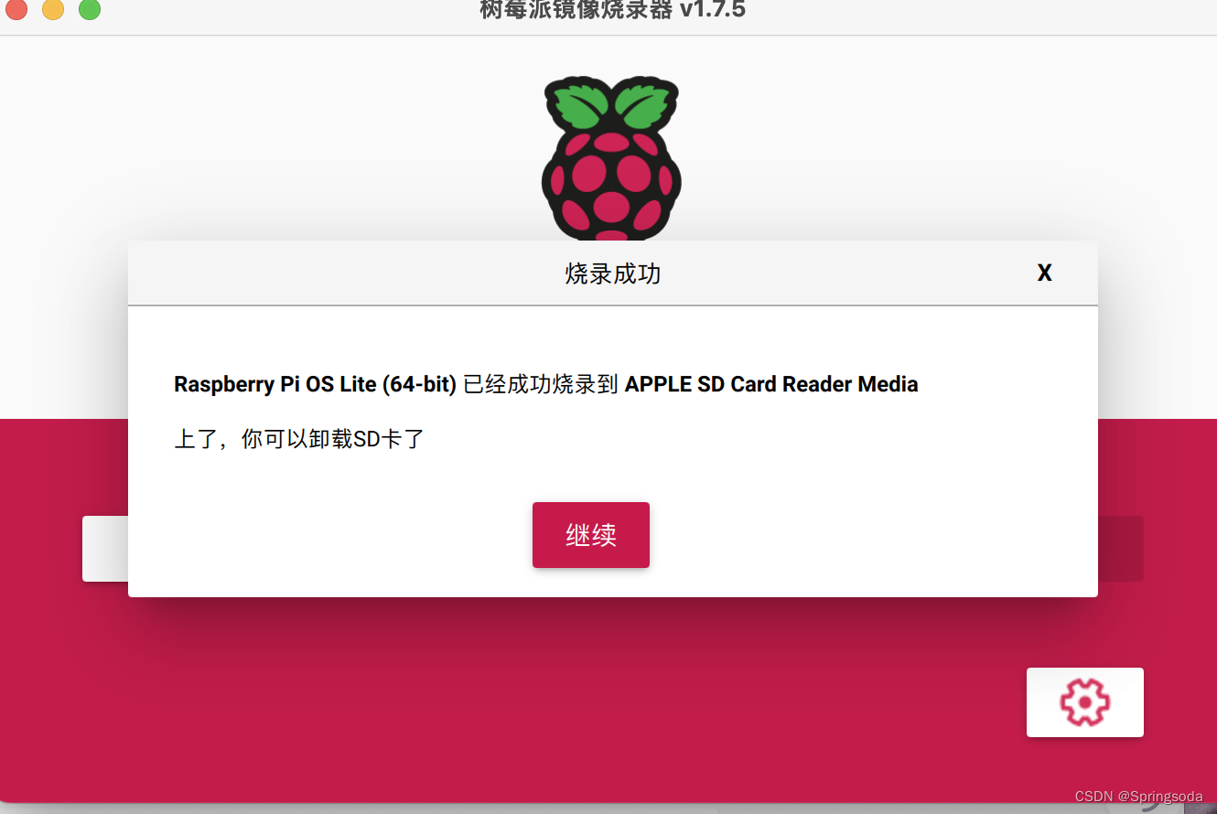1217x814 pixels.
Task: Close the 烧录成功 dialog with X
Action: pos(1044,273)
